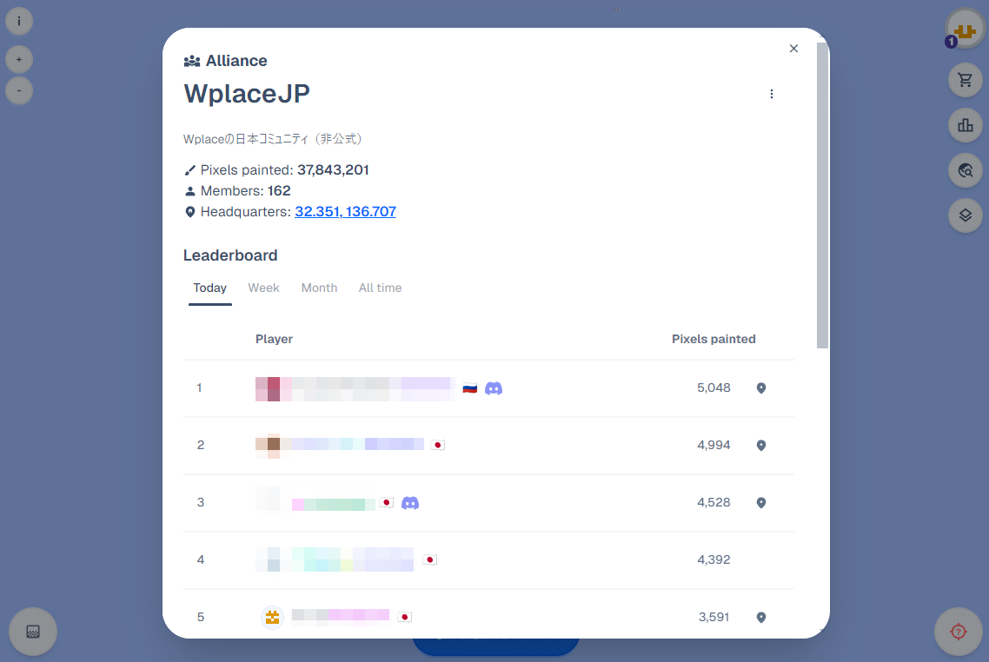Open headquarters link 32.351, 136.707

[345, 212]
